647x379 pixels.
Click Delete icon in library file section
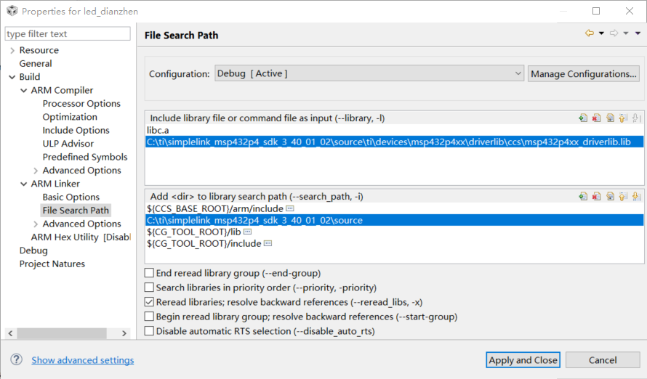click(x=596, y=118)
